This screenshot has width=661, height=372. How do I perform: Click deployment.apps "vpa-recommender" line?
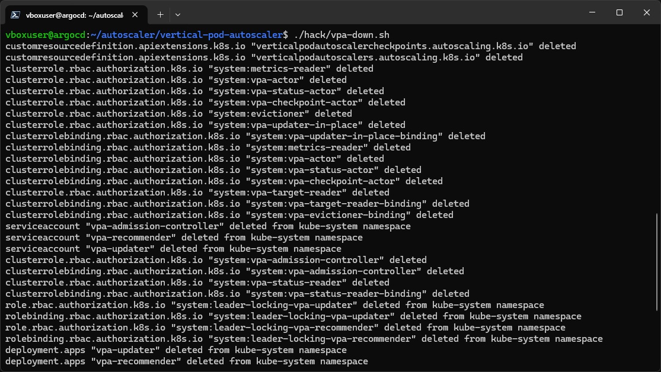(x=187, y=361)
